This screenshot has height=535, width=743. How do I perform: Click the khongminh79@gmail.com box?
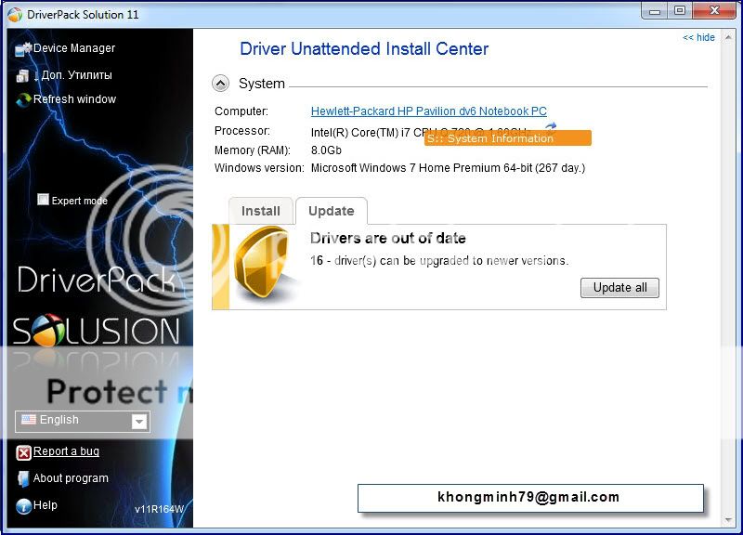tap(530, 498)
